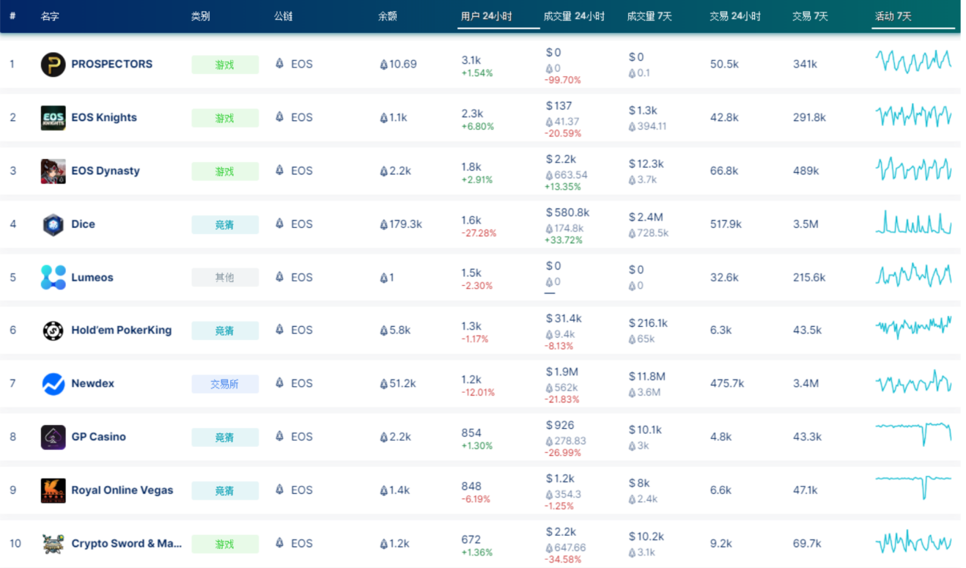Sort by 交易 24小时 column header
Image resolution: width=966 pixels, height=568 pixels.
point(735,16)
